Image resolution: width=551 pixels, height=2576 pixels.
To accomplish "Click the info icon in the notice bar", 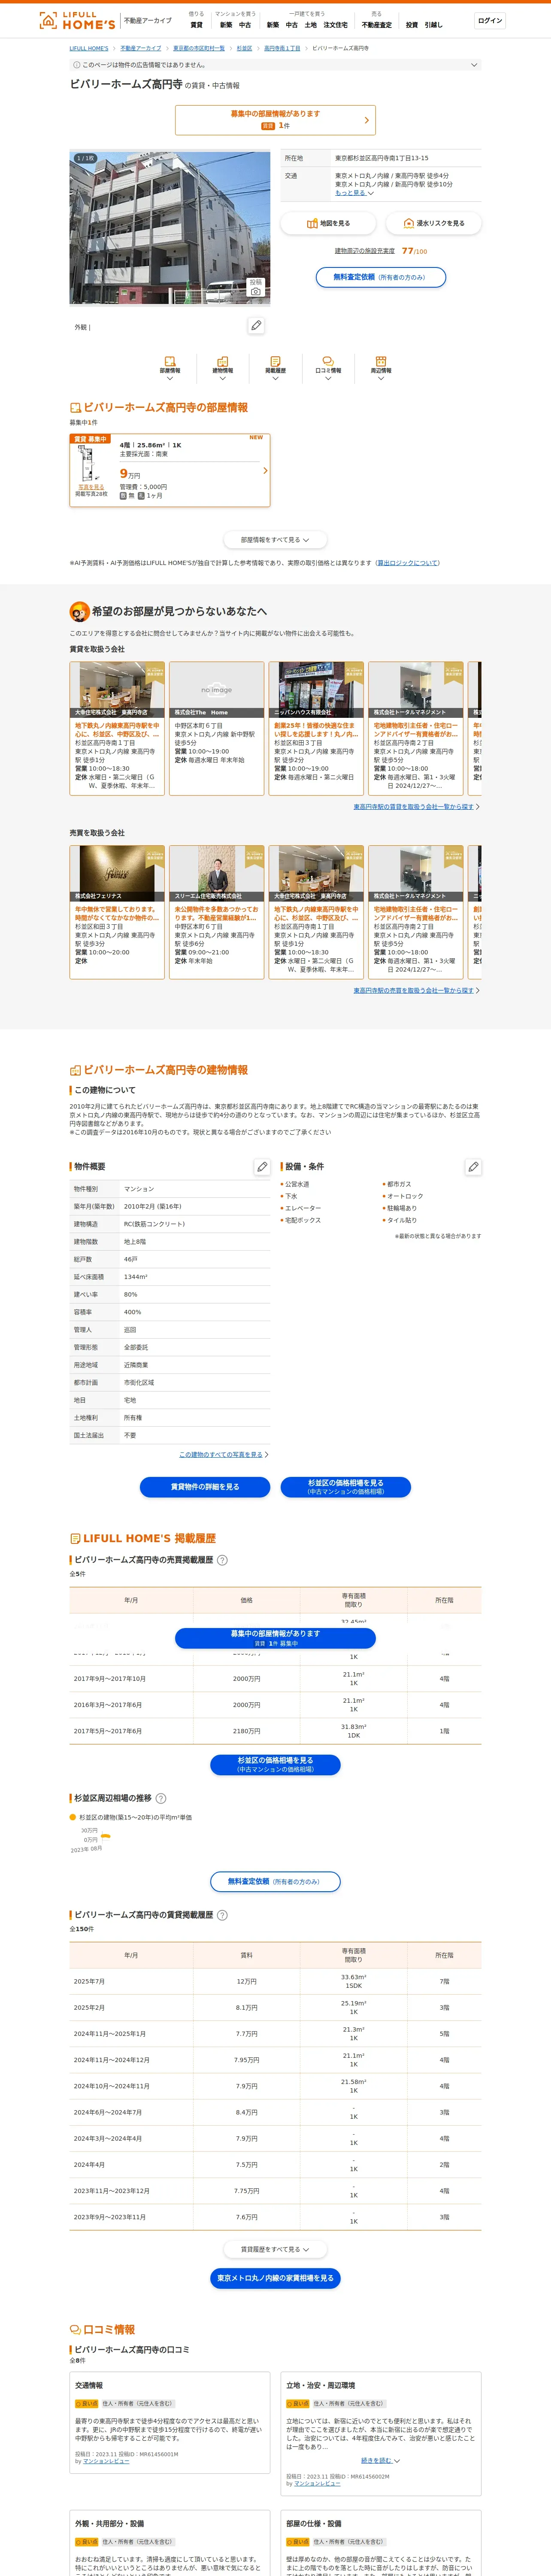I will click(76, 65).
